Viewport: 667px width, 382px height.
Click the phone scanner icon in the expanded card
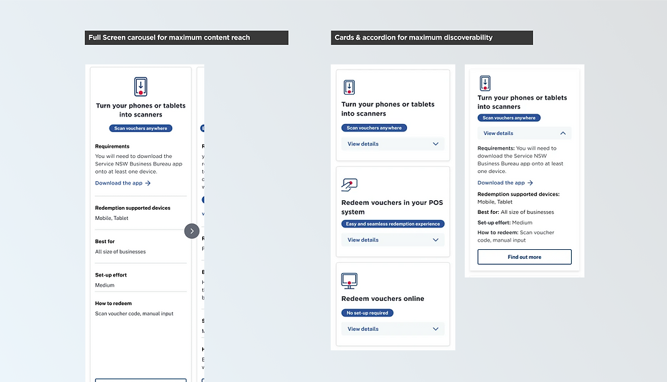(485, 83)
